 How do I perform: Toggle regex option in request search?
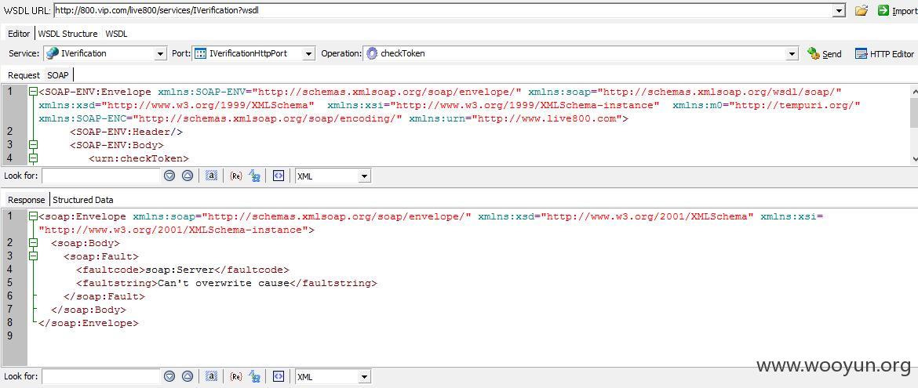tap(236, 176)
